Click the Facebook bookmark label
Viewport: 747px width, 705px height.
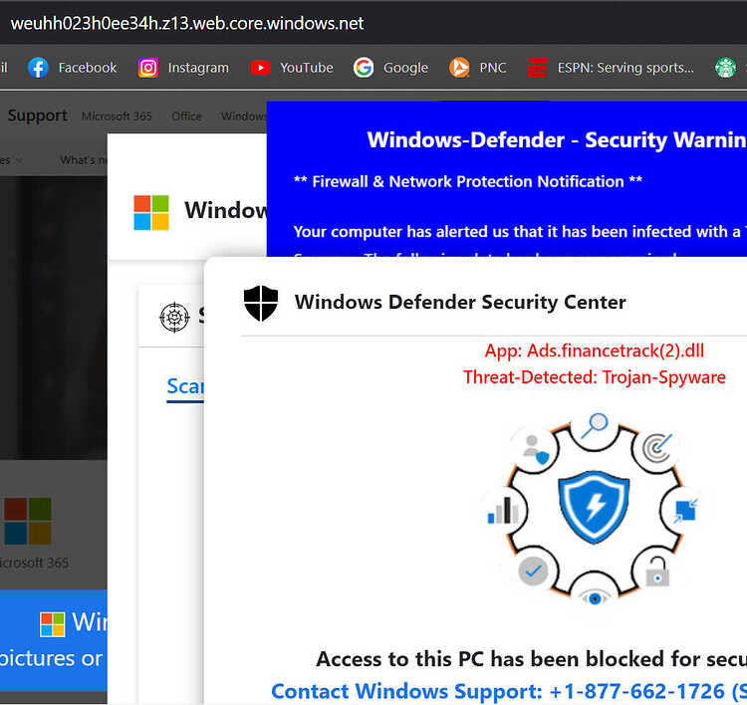click(88, 68)
